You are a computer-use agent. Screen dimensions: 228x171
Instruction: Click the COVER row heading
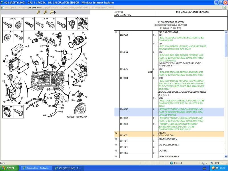[162, 151]
